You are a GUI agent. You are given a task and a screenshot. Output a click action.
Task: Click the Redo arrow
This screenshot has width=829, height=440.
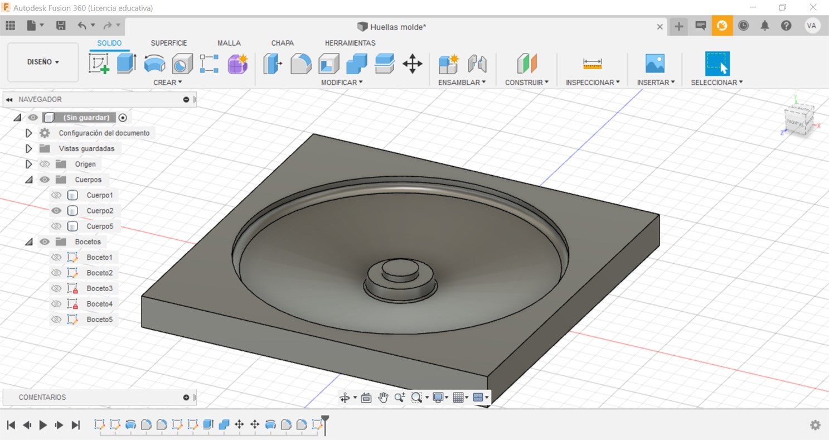[x=108, y=26]
